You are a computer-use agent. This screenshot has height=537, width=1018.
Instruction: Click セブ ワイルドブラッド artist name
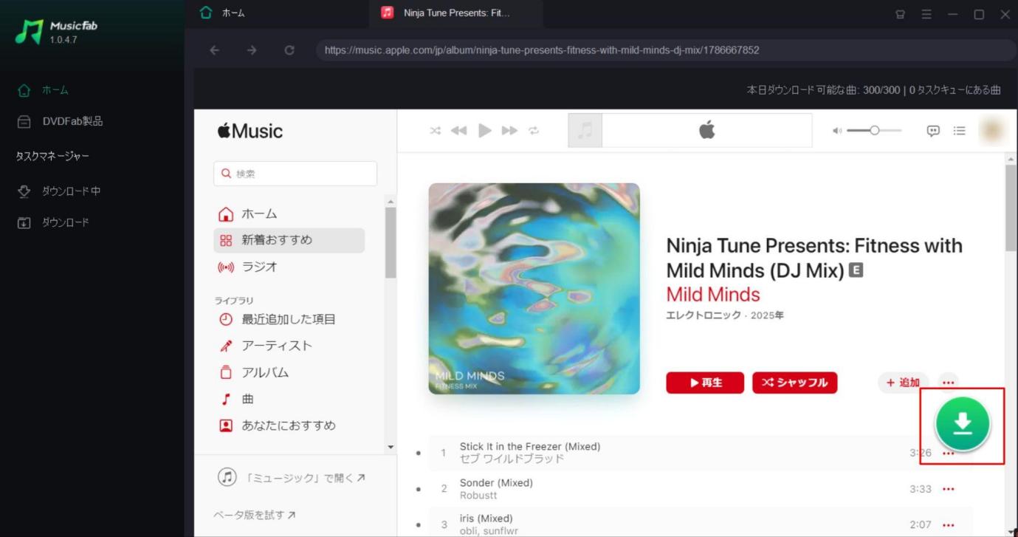coord(512,459)
